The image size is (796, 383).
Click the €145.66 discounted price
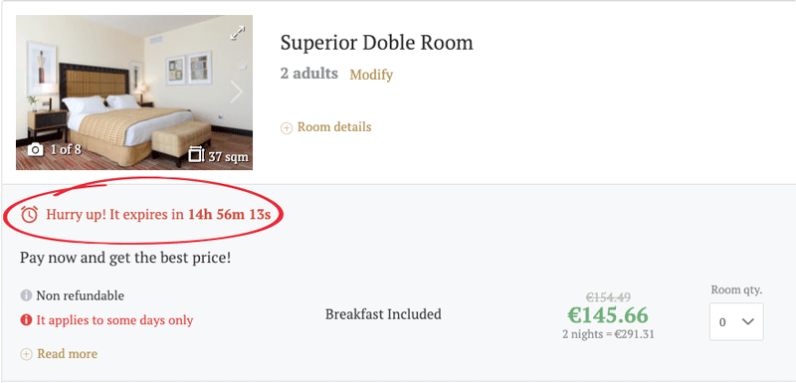point(608,315)
